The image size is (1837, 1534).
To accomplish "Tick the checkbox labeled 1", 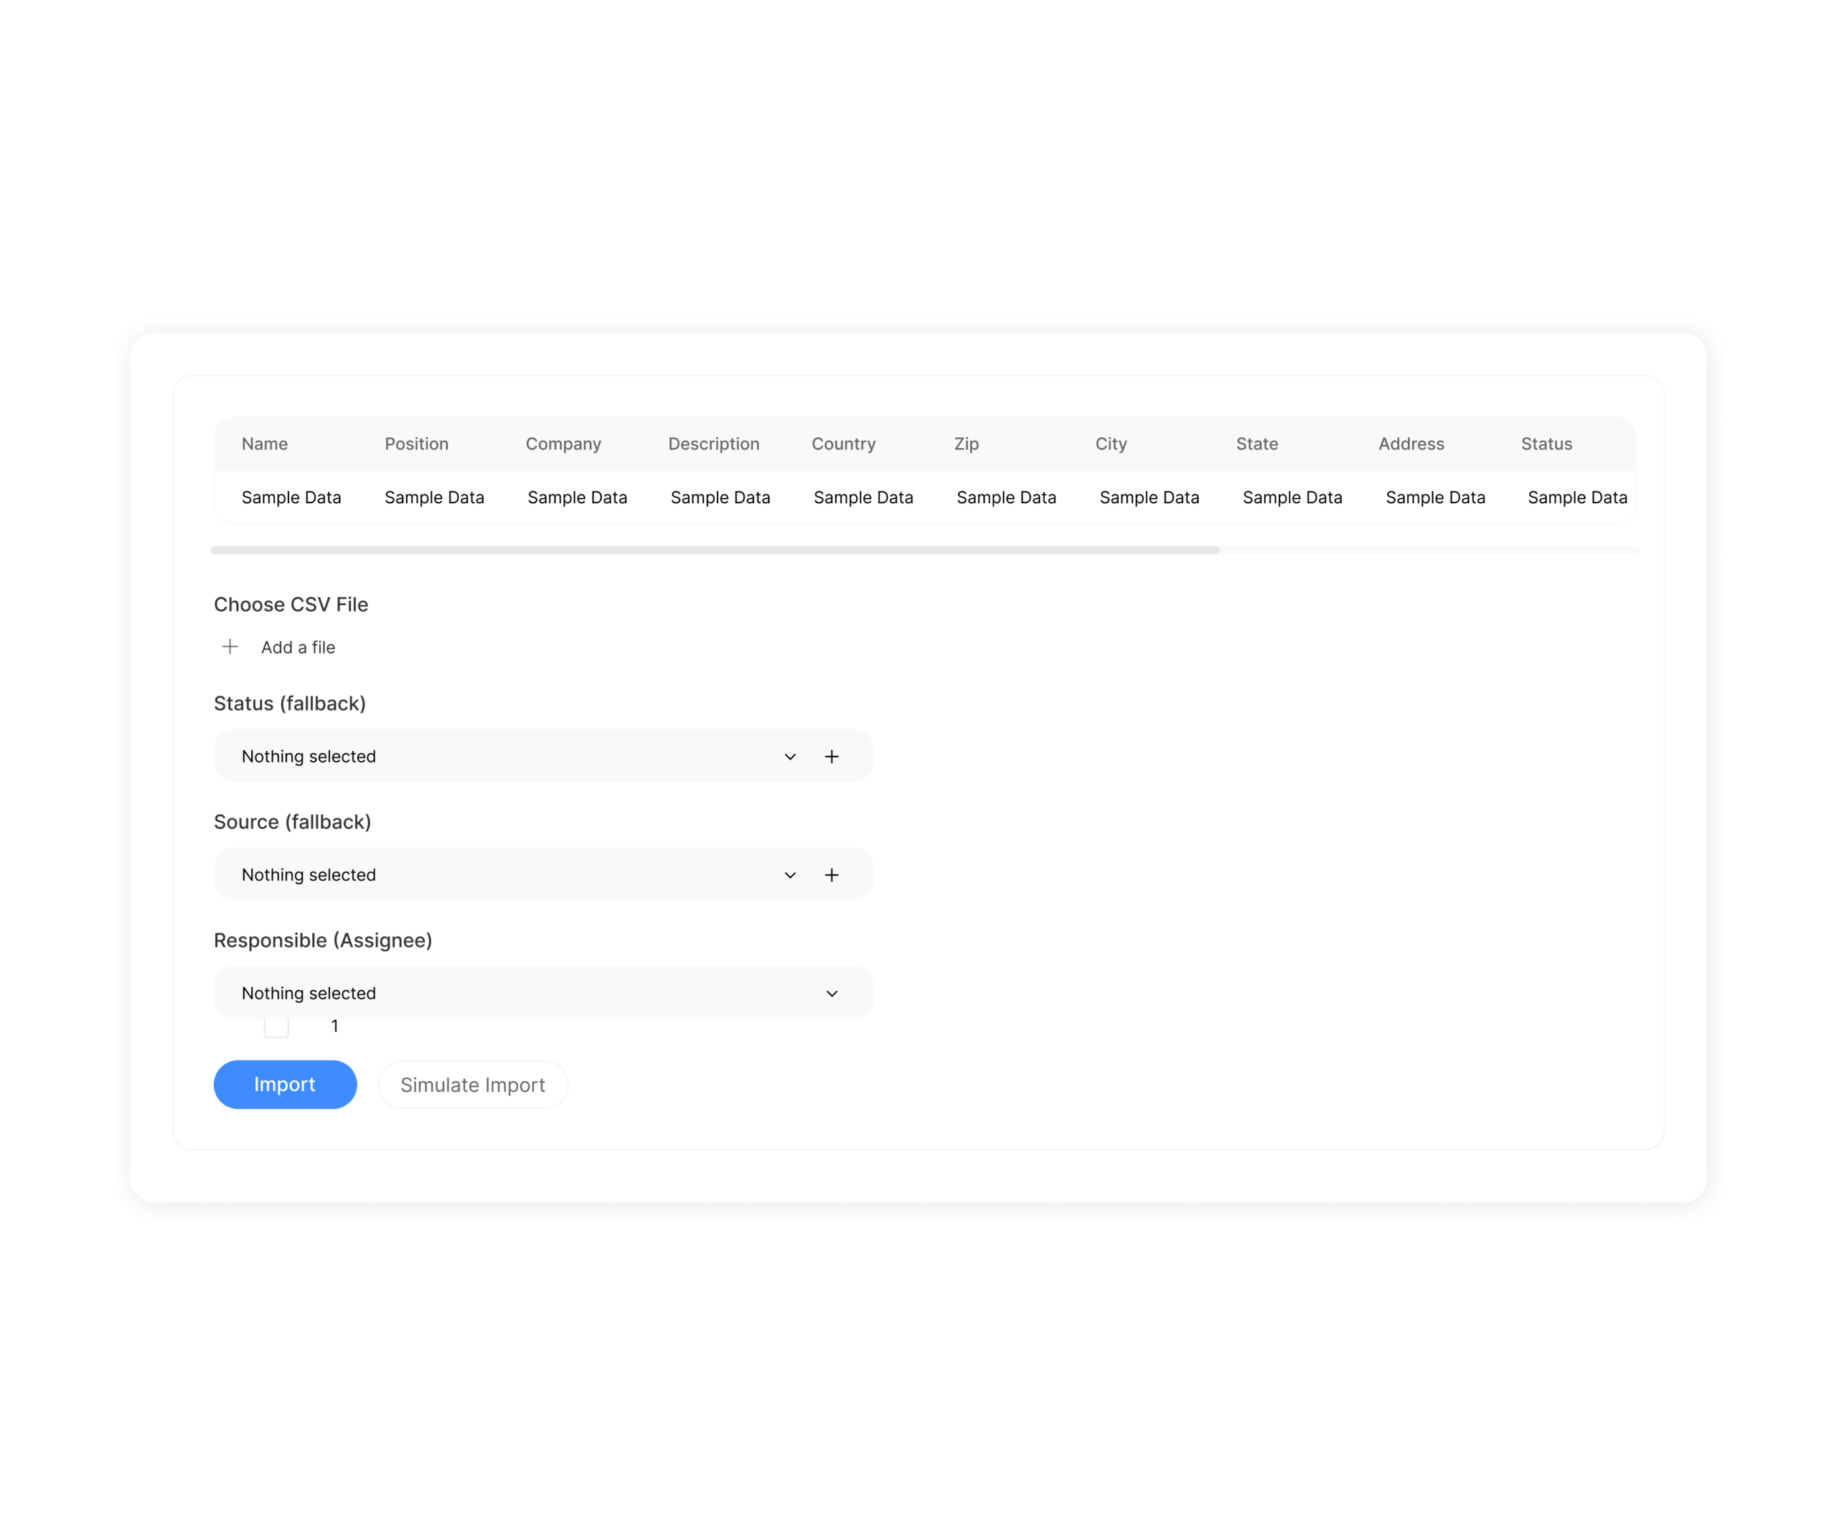I will (x=276, y=1026).
